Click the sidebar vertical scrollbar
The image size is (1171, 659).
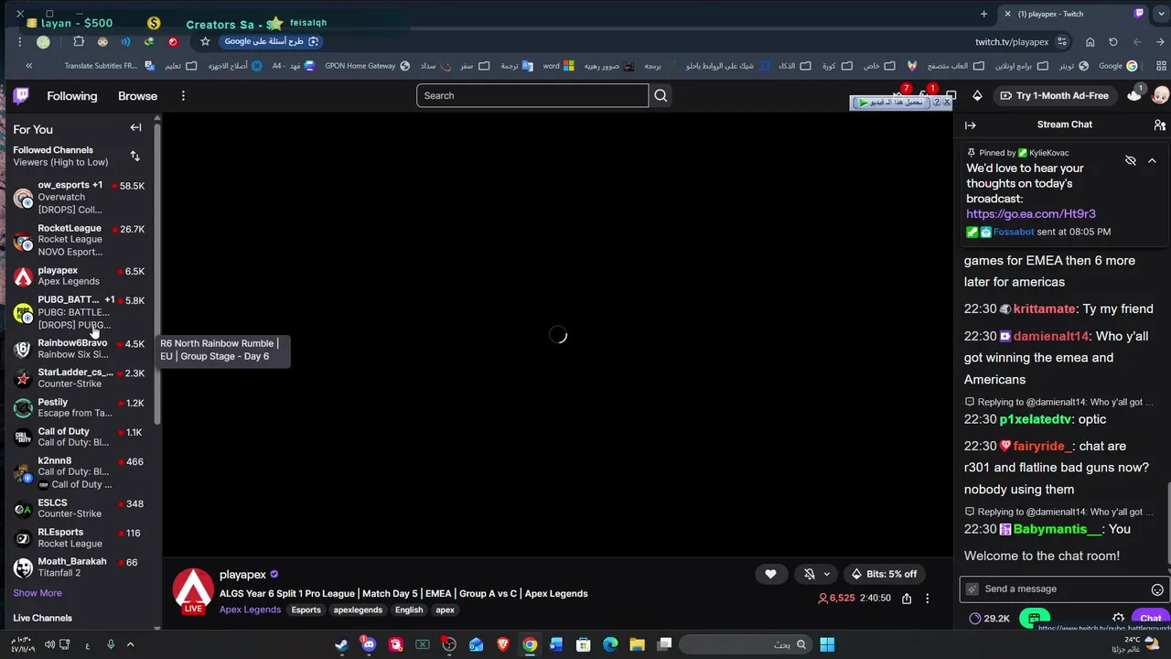coord(157,275)
